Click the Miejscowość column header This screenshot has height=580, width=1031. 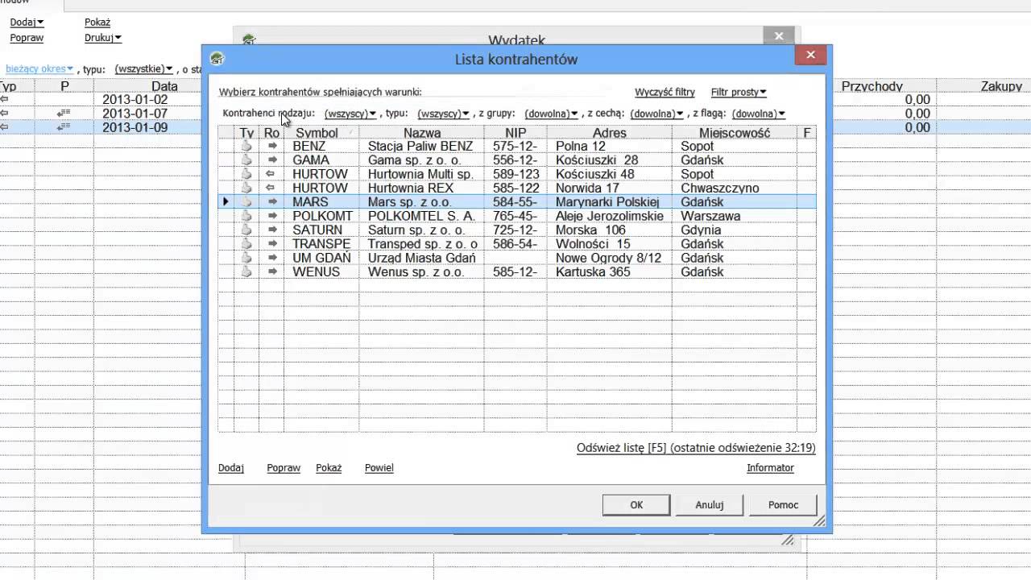pos(735,133)
